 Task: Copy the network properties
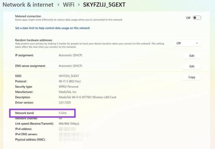click(x=192, y=77)
